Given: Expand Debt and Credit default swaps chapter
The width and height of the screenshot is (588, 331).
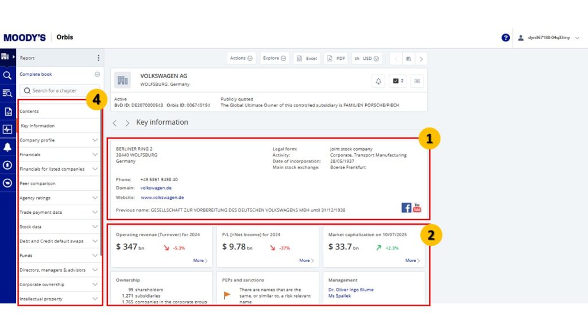Looking at the screenshot, I should pos(95,241).
